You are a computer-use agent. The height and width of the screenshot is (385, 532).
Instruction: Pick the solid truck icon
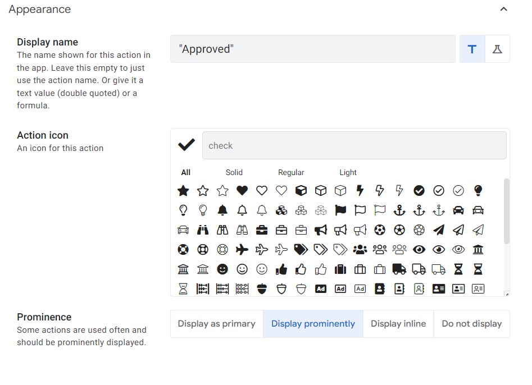[x=399, y=269]
